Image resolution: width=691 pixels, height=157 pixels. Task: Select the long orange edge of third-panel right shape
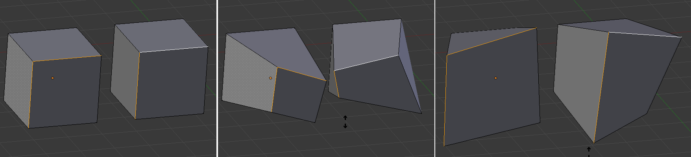[601, 88]
